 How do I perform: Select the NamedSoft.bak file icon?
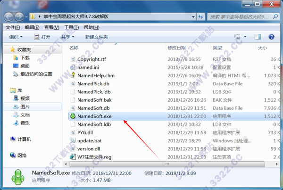73,100
